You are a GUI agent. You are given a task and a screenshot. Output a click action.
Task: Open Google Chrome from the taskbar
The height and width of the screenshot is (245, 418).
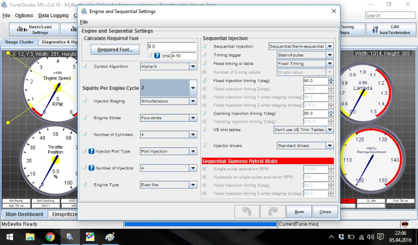point(51,237)
